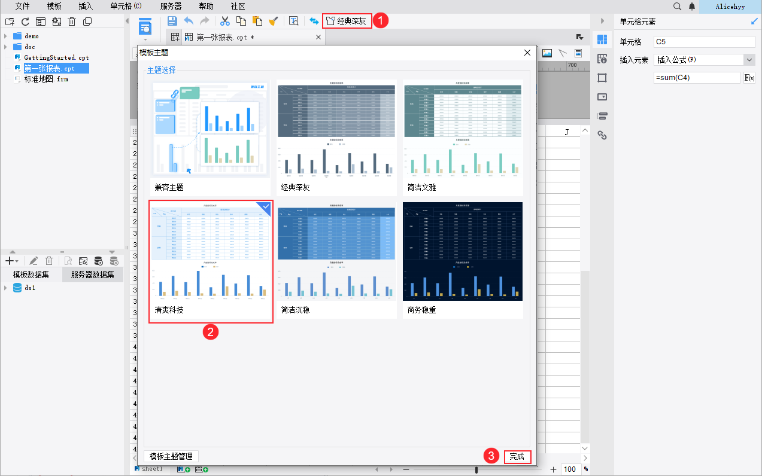Collapse the left panel with the small arrow
Screen dimensions: 762x476
(126, 21)
